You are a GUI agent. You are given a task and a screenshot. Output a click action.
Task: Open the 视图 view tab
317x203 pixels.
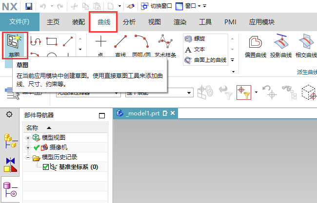155,22
